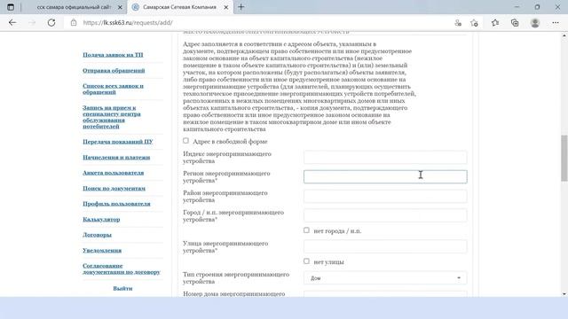This screenshot has width=568, height=319.
Task: Click the Выйти logout link
Action: point(122,289)
